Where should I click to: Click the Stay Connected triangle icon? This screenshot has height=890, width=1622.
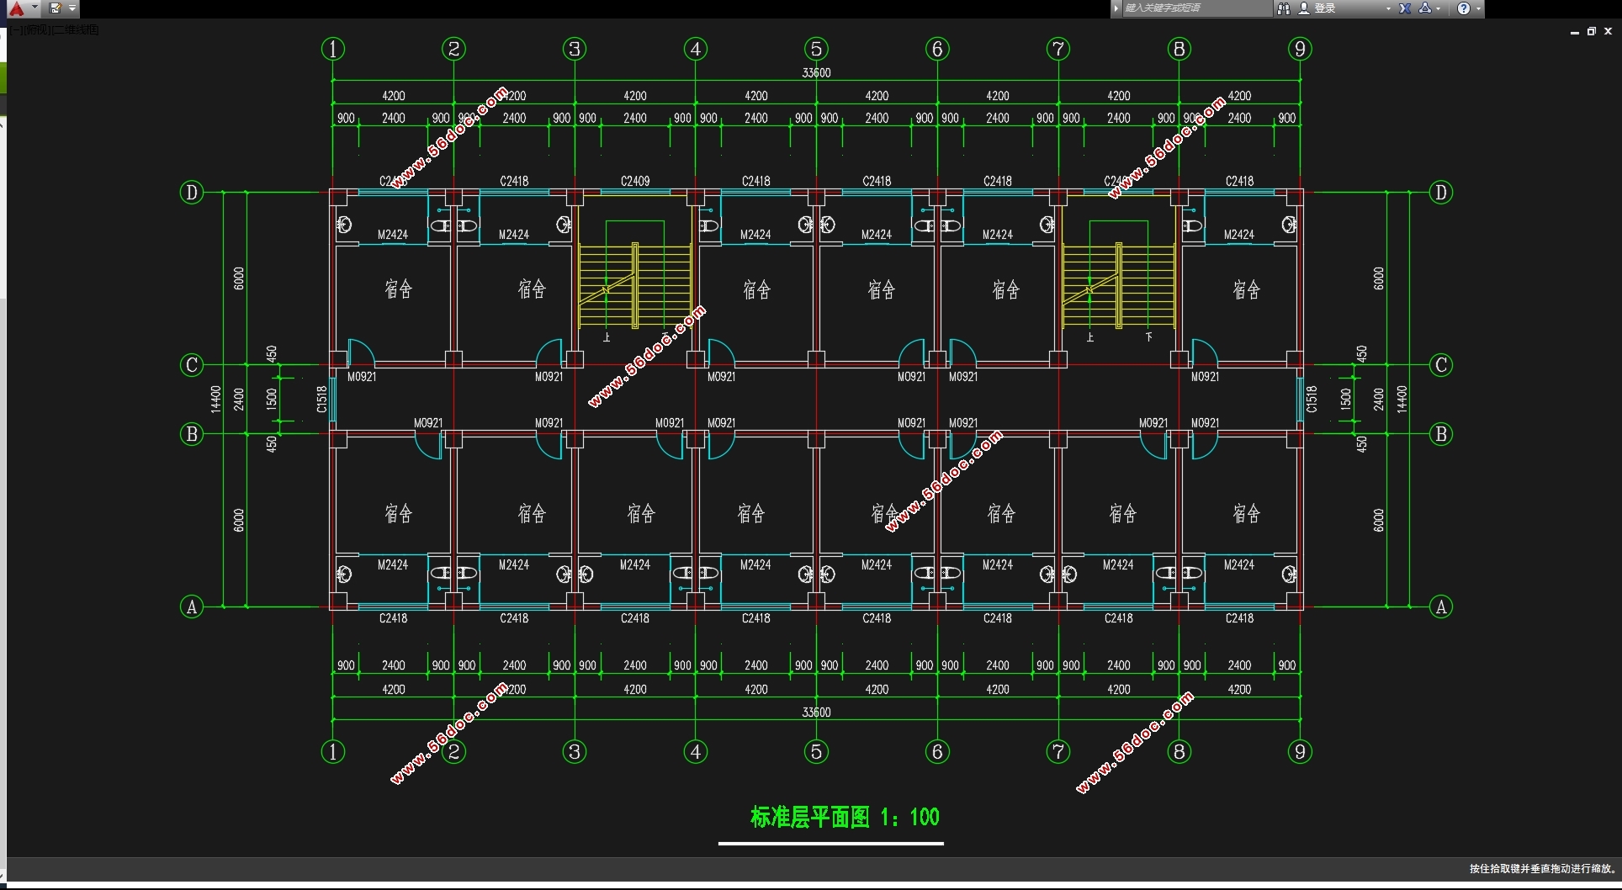[1425, 8]
